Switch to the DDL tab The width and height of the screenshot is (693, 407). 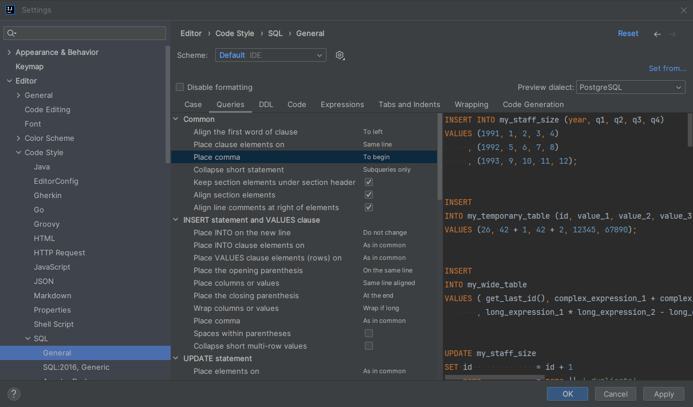tap(266, 104)
